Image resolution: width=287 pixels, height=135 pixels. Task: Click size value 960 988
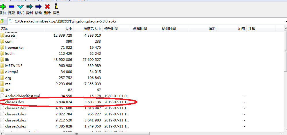[65, 65]
